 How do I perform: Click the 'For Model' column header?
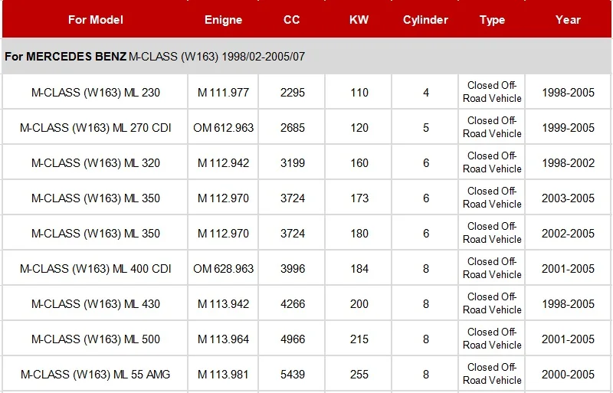coord(95,20)
